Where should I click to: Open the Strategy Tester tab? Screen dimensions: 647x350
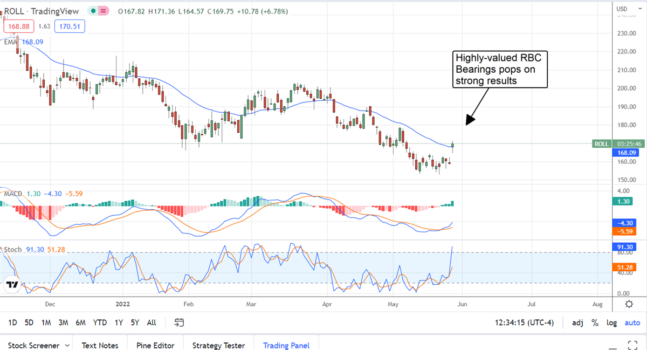coord(218,345)
